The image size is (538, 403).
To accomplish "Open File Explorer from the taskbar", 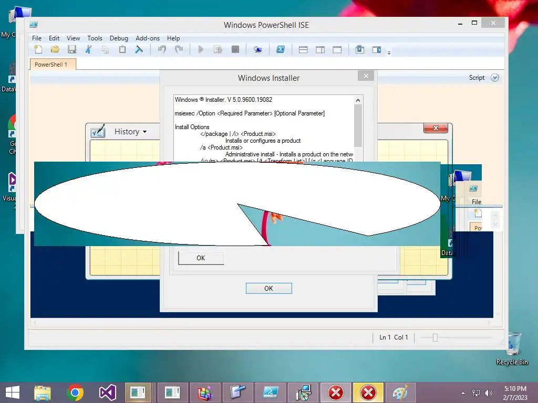I will point(43,393).
